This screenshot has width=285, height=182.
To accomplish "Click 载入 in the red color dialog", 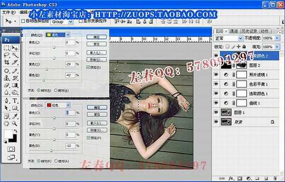I will pyautogui.click(x=97, y=123).
